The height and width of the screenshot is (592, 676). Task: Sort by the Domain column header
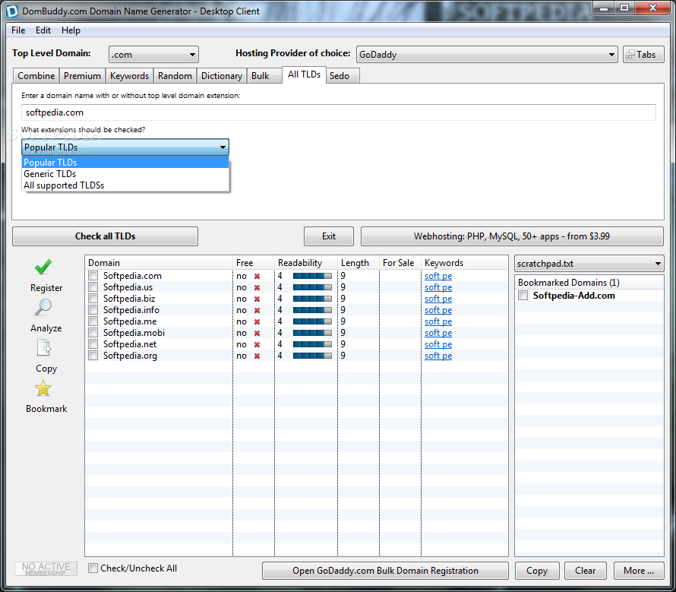coord(159,263)
